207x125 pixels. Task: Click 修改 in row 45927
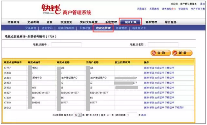[x=152, y=92]
